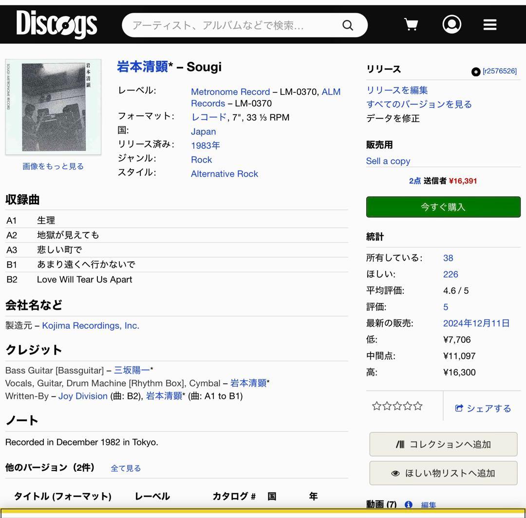Click the Sell a copy link
The image size is (526, 518).
pos(388,161)
